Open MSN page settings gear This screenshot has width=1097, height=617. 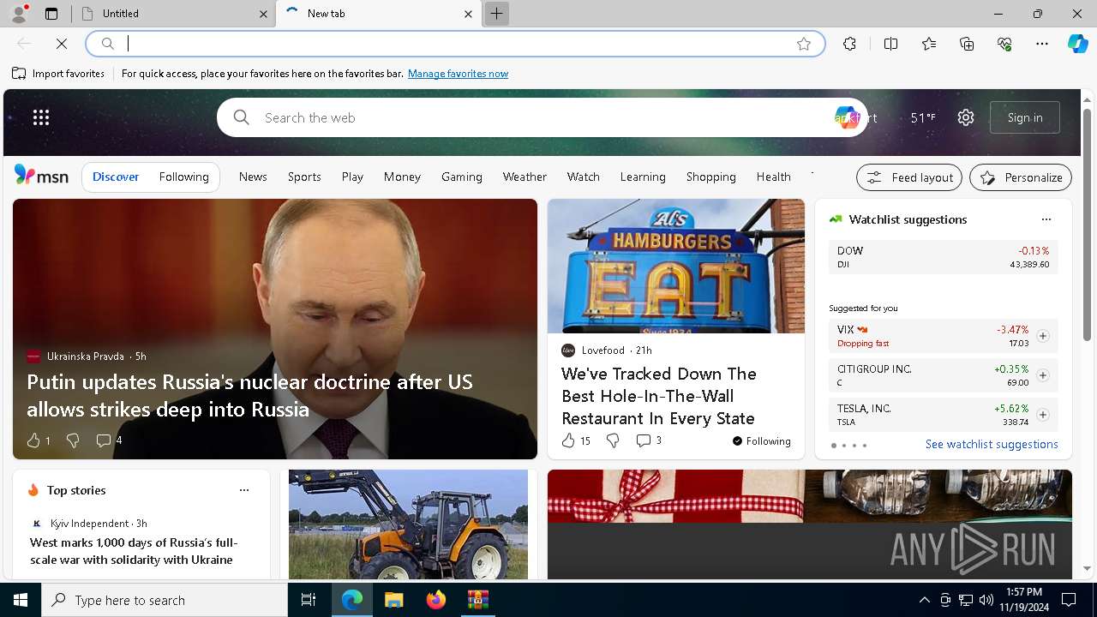(966, 117)
